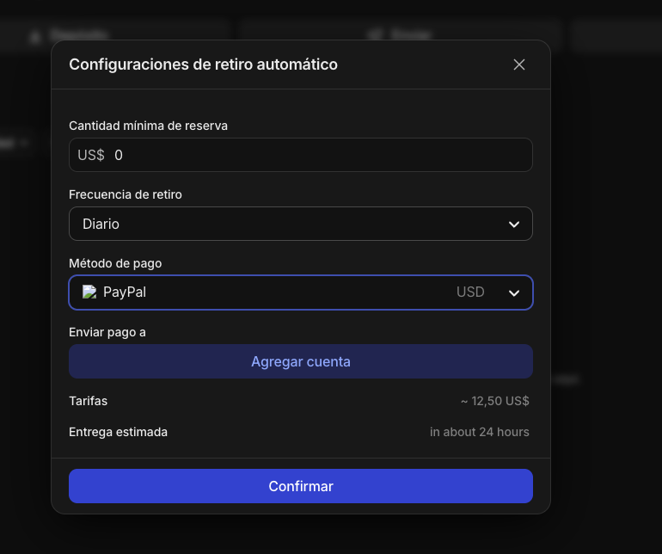
Task: Click the Cantidad mínima de reserva label
Action: [148, 126]
